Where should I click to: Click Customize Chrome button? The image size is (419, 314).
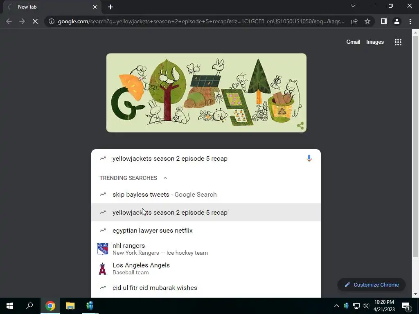coord(372,285)
